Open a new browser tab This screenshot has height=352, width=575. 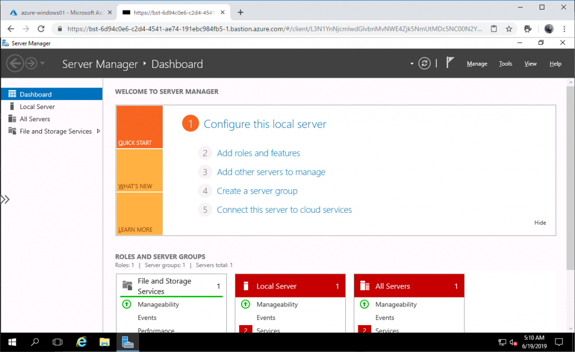[240, 12]
